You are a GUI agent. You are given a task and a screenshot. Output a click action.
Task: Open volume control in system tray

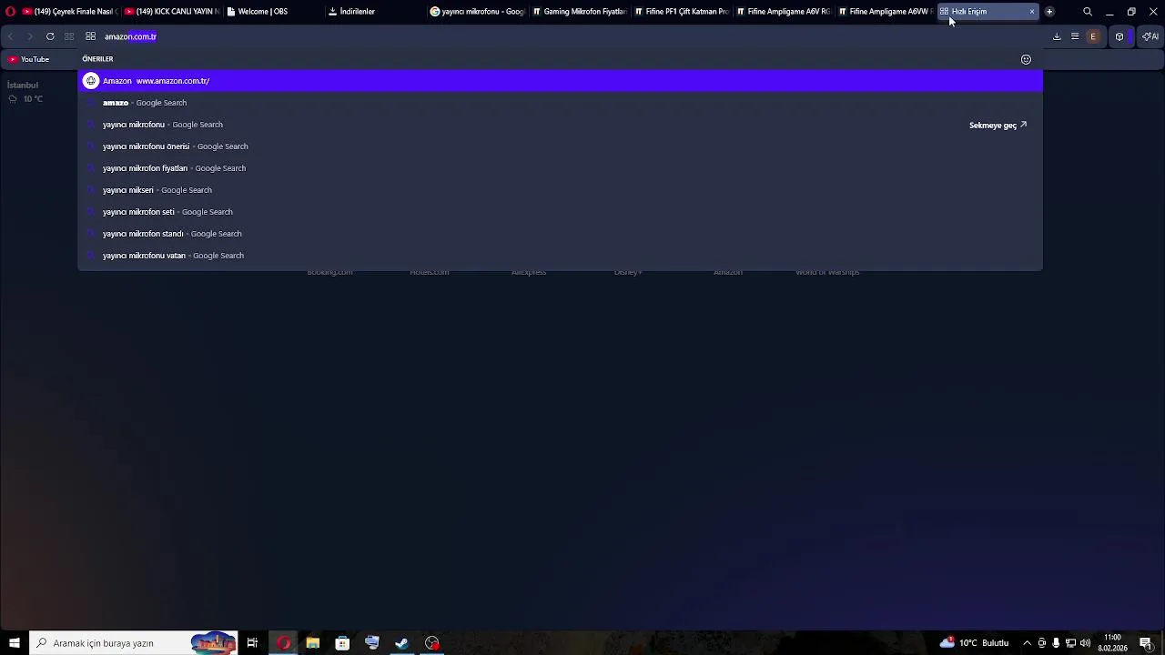1085,643
